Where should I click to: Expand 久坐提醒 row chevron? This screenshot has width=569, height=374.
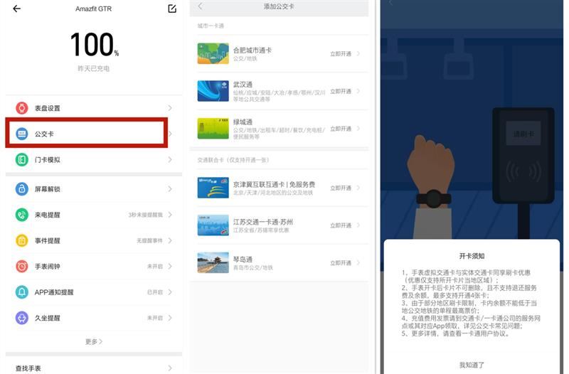coord(170,318)
